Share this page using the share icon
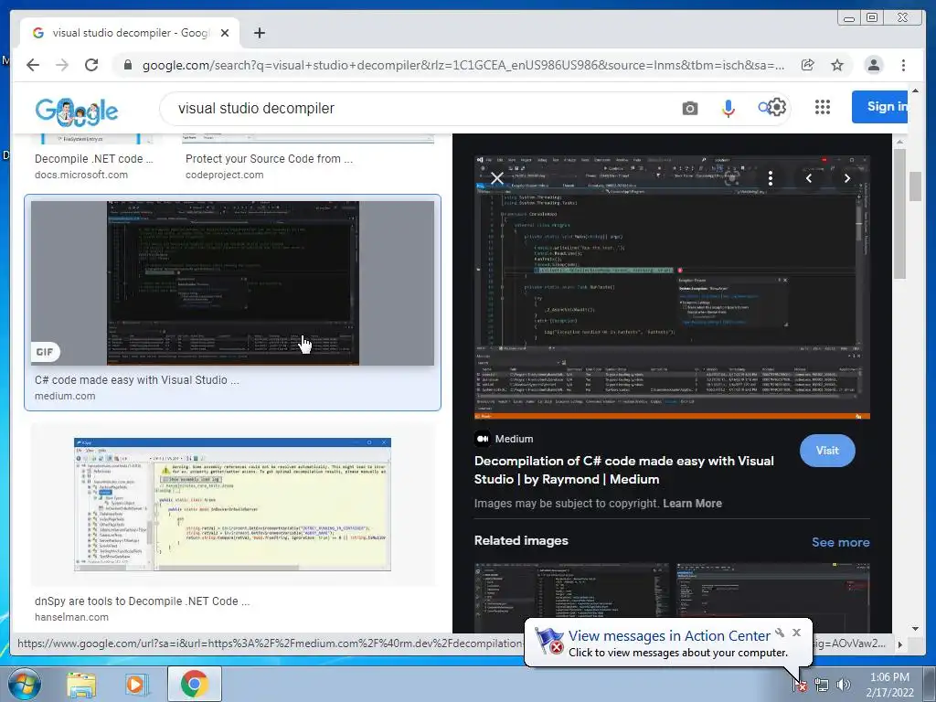This screenshot has width=936, height=702. pyautogui.click(x=808, y=65)
